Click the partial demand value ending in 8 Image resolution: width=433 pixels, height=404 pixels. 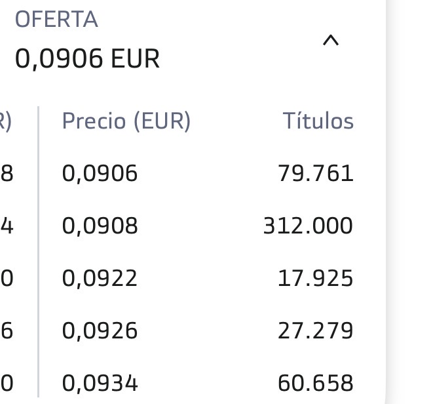7,173
